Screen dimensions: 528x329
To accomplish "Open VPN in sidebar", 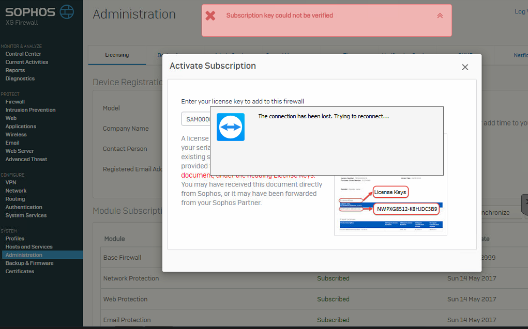I will pyautogui.click(x=11, y=182).
